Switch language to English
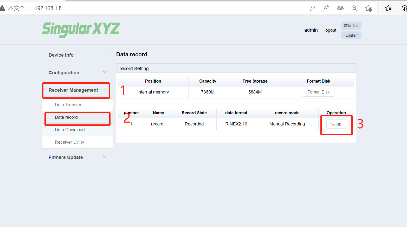 pyautogui.click(x=351, y=35)
